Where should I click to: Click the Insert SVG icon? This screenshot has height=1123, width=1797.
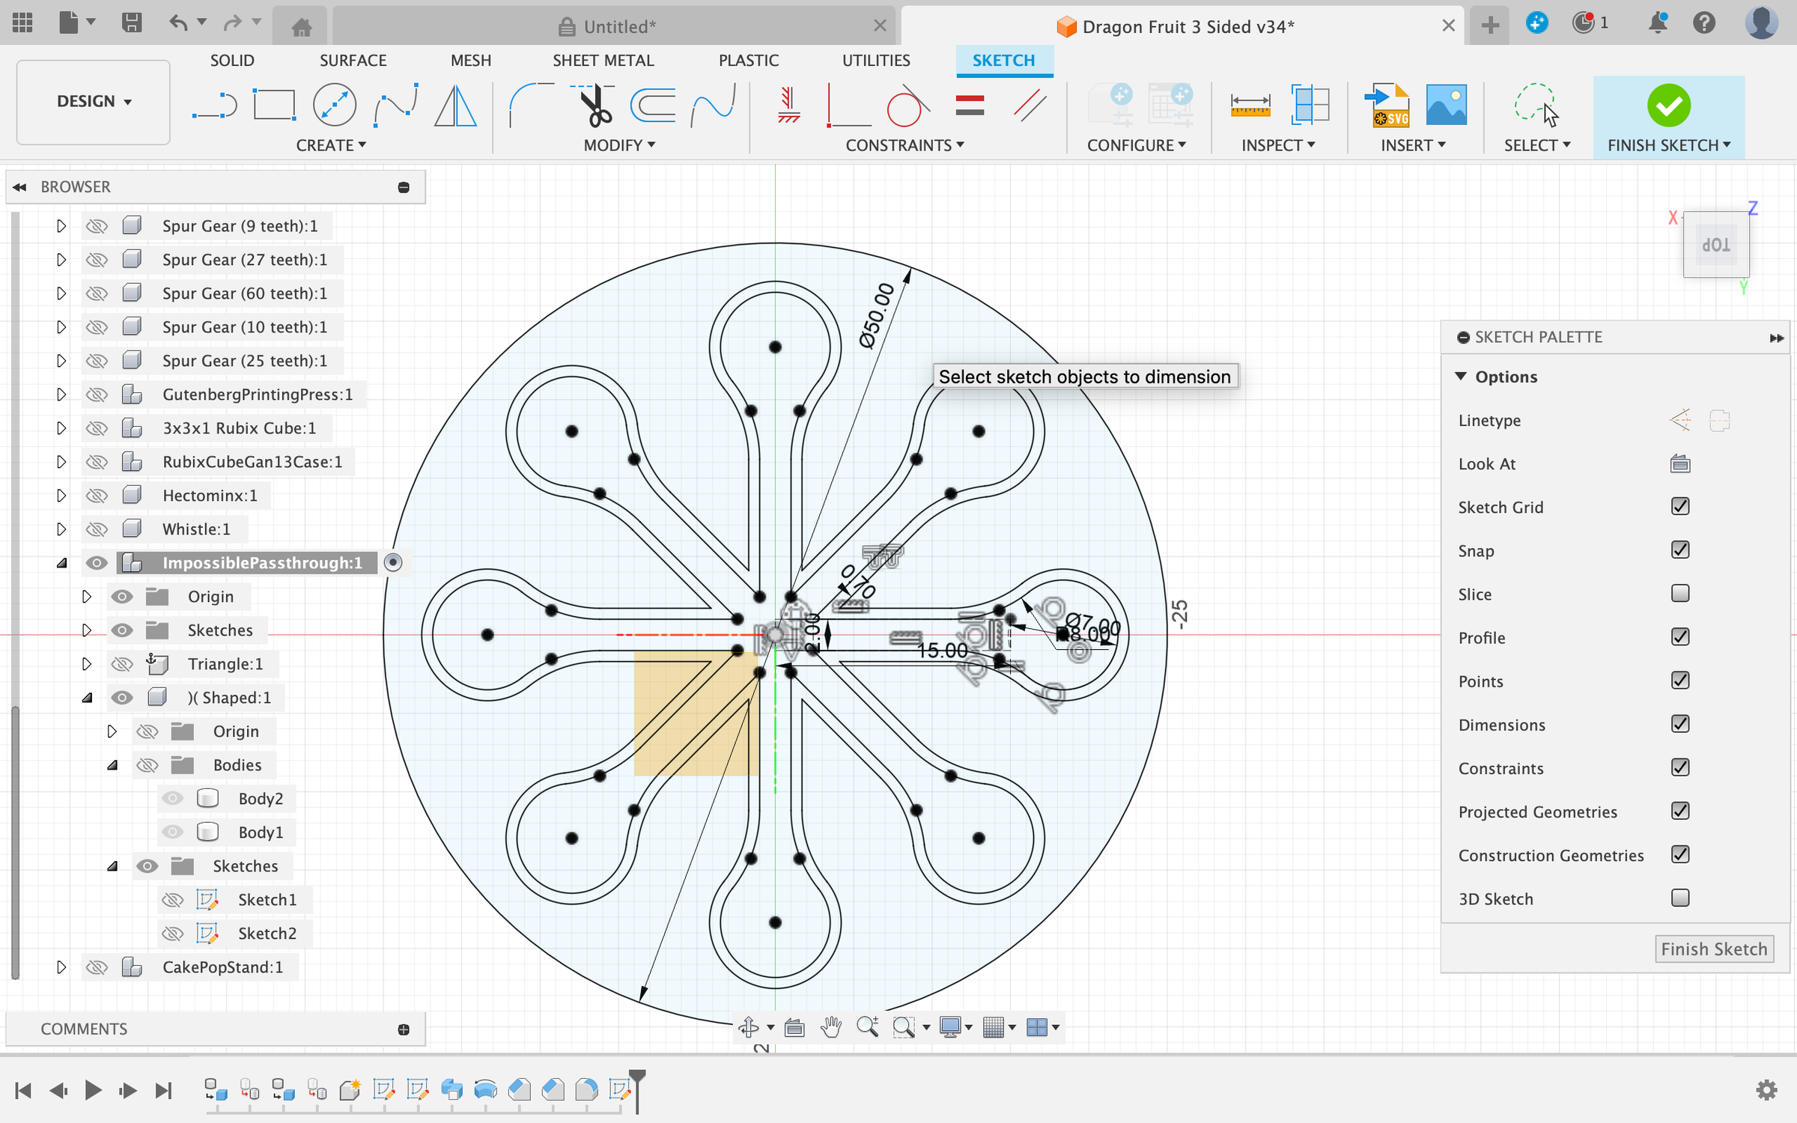point(1390,106)
